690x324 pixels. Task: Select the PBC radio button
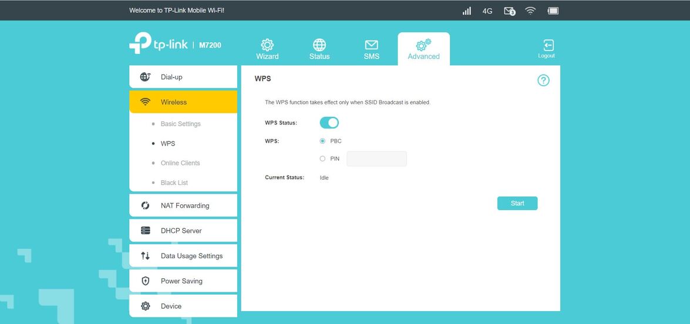(x=322, y=141)
